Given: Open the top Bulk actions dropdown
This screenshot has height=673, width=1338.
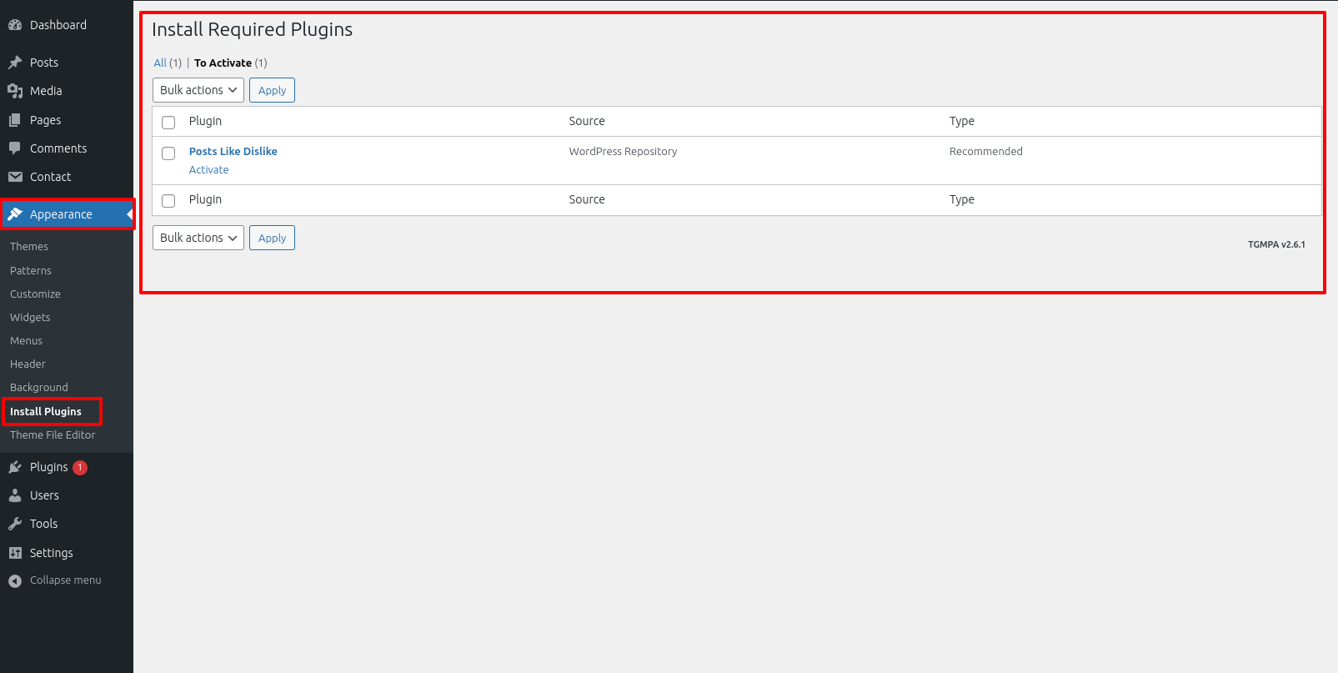Looking at the screenshot, I should tap(198, 90).
